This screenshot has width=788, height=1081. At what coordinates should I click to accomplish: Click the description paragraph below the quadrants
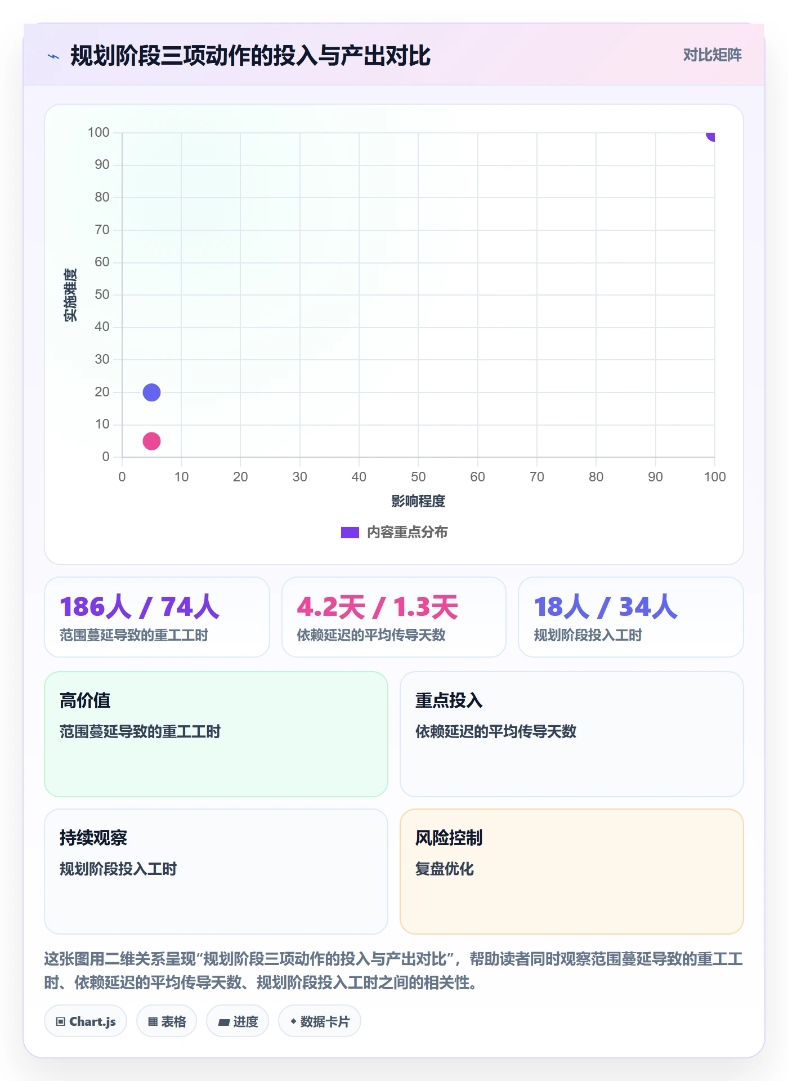(x=394, y=971)
